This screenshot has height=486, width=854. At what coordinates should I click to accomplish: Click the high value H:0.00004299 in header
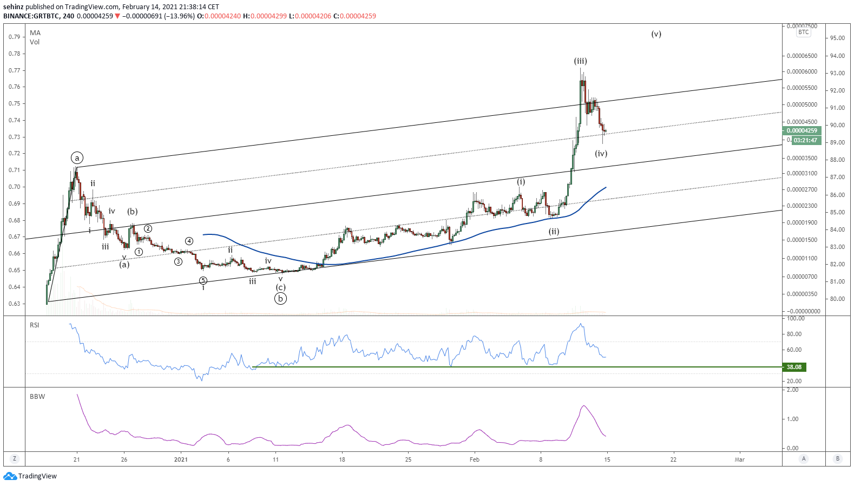tap(265, 16)
